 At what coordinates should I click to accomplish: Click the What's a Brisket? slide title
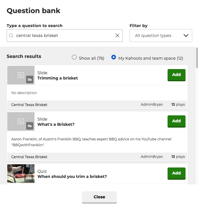click(x=56, y=124)
